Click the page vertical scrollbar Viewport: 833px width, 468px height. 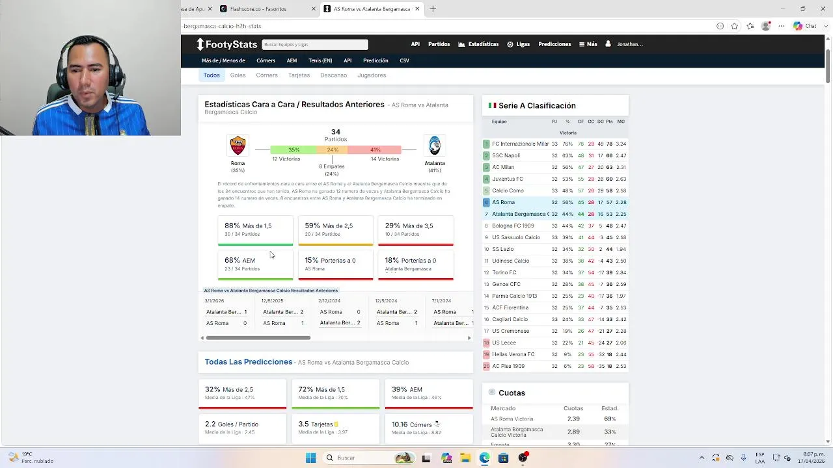point(828,65)
